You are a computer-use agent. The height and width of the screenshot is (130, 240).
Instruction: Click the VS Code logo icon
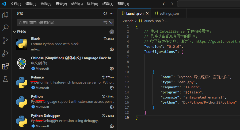[x=4, y=4]
